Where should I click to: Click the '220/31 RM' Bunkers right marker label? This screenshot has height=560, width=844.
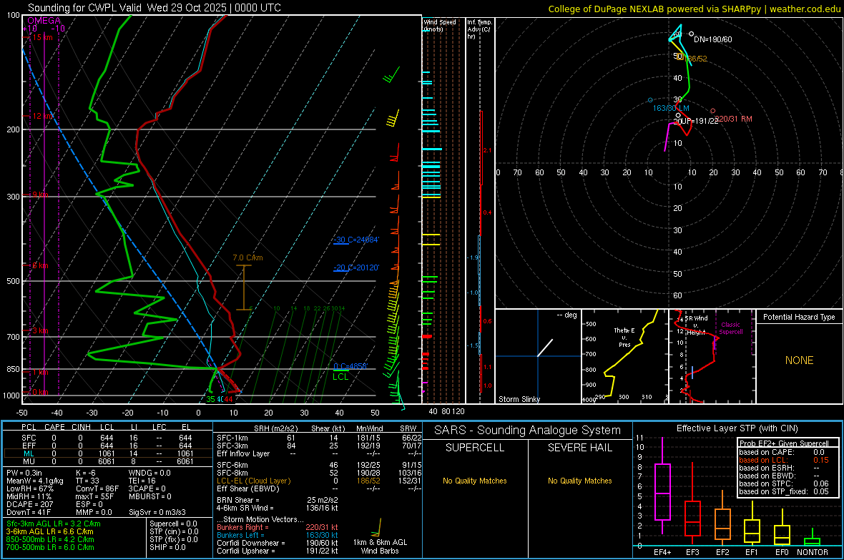click(734, 119)
